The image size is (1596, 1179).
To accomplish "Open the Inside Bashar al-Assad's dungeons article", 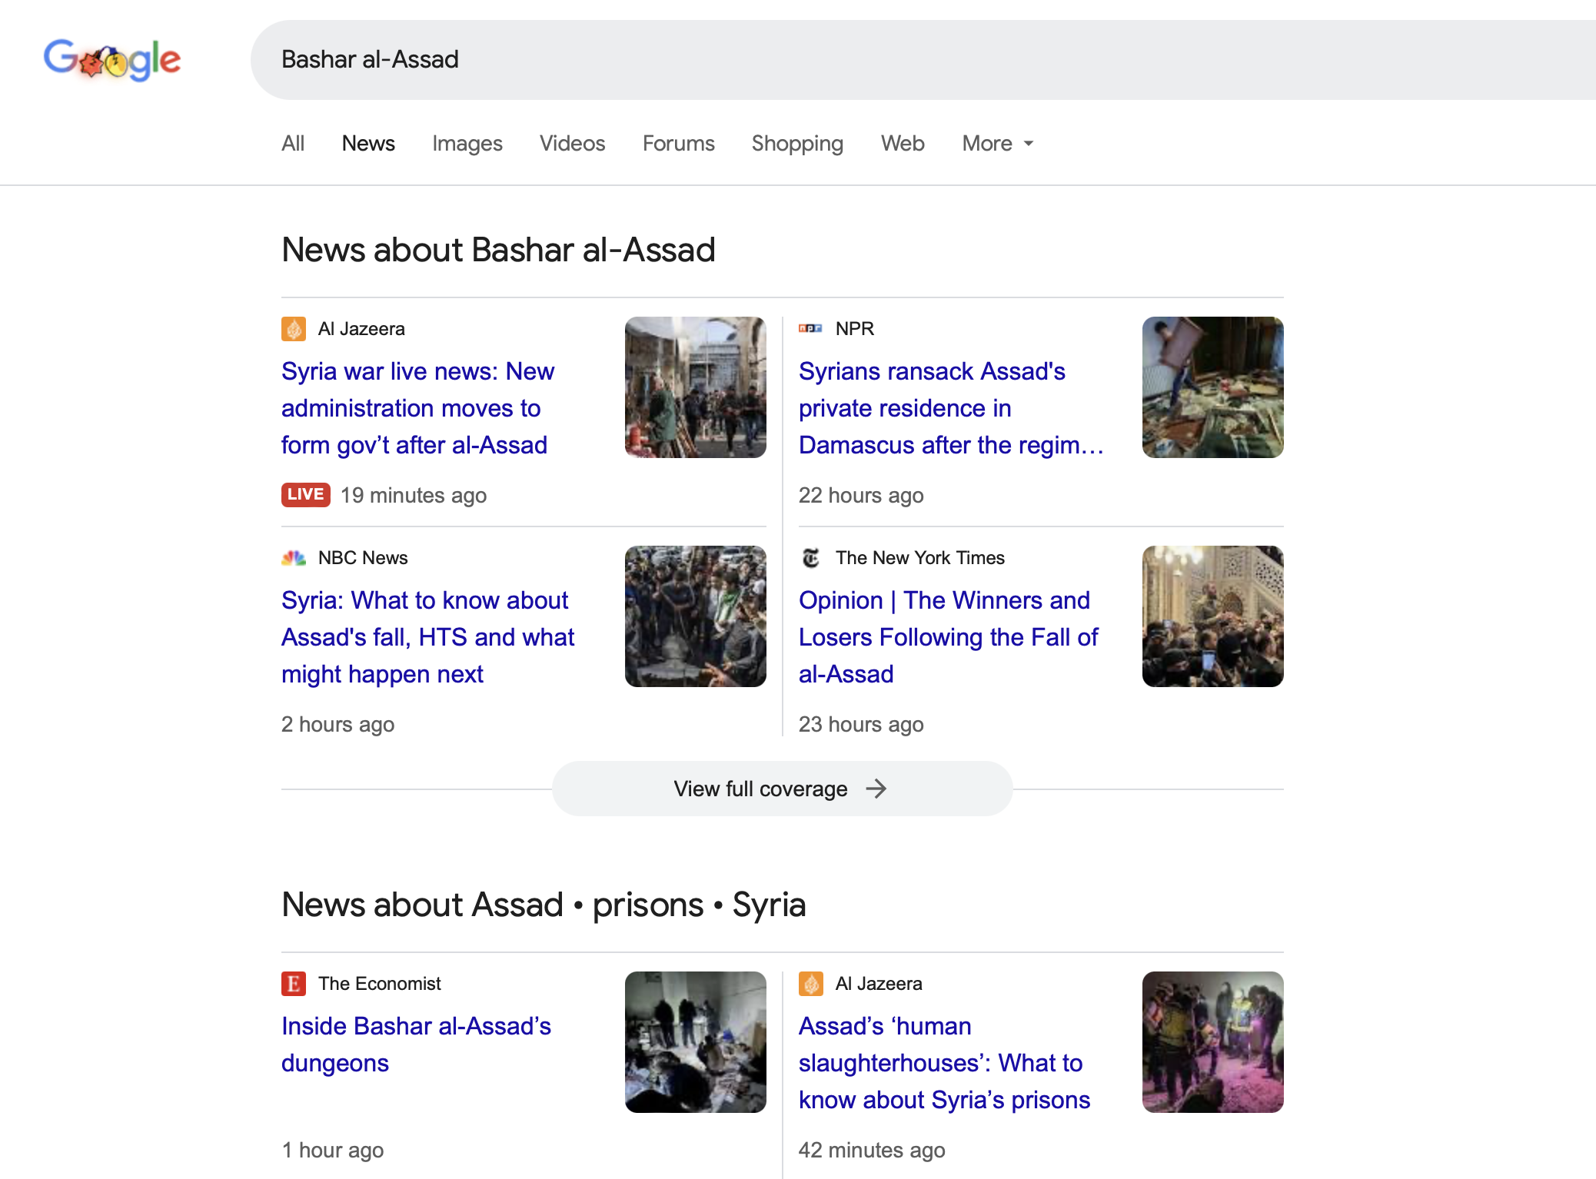I will (416, 1044).
